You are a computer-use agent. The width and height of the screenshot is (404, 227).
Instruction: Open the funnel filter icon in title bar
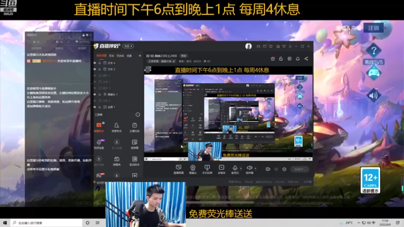pyautogui.click(x=284, y=46)
